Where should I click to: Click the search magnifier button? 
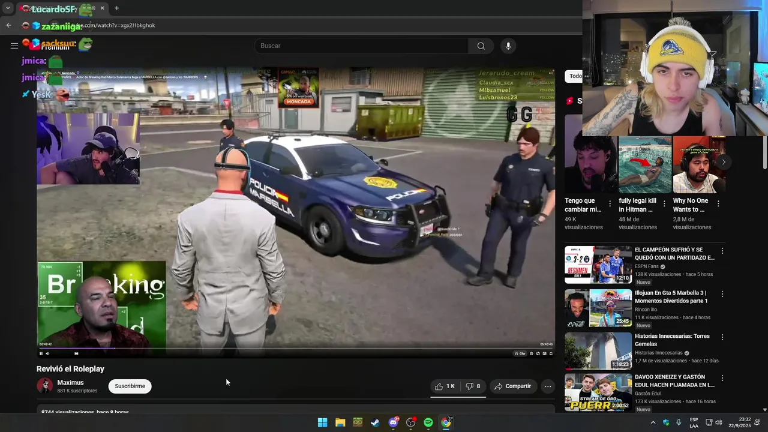tap(481, 46)
